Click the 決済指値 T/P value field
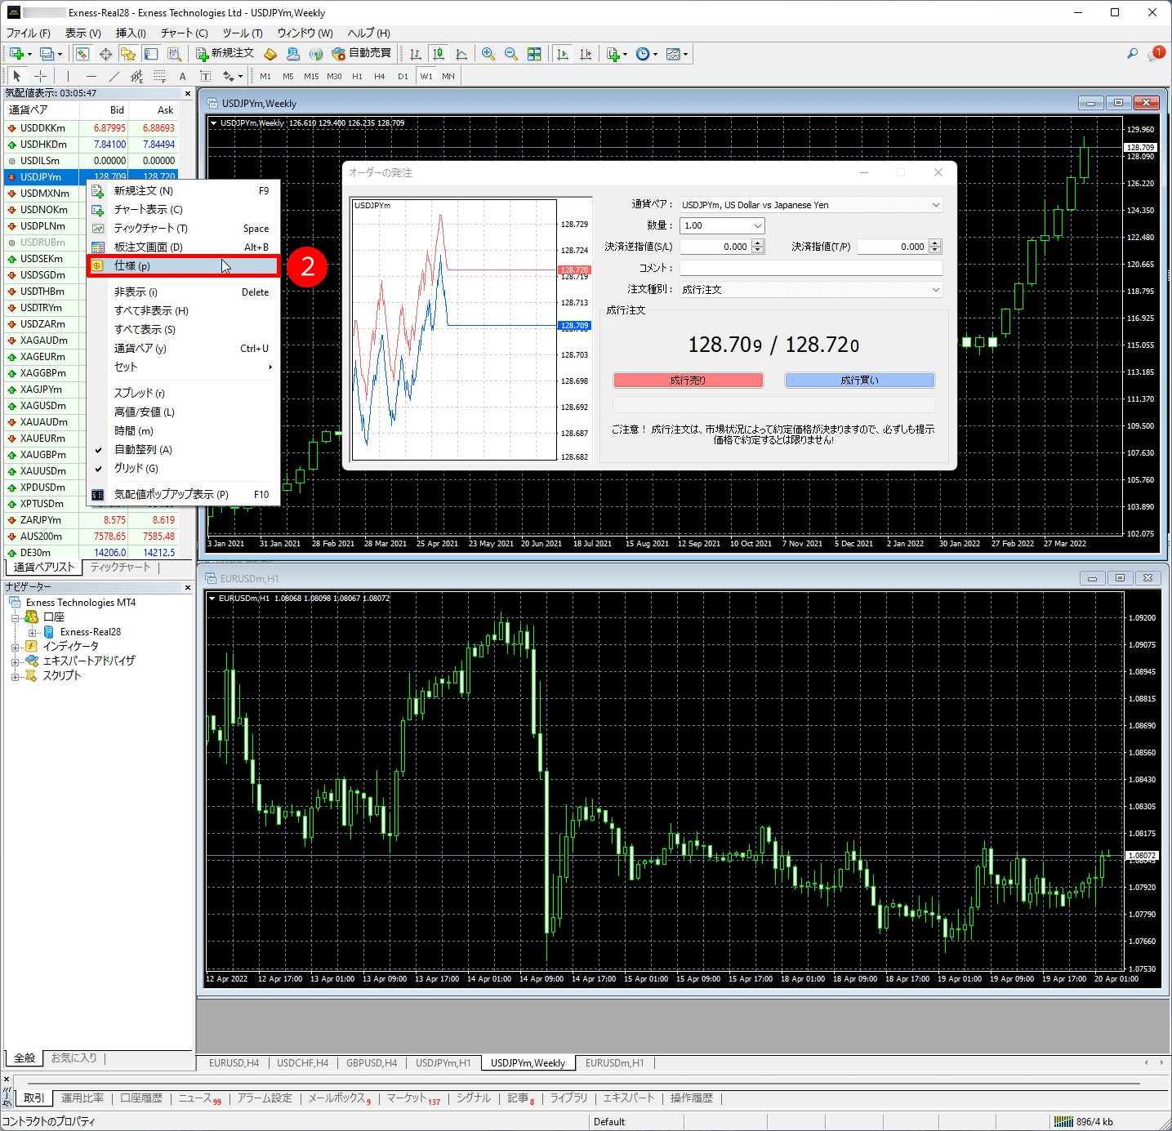 click(893, 247)
